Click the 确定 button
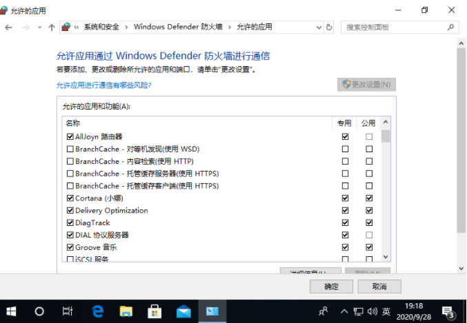Viewport: 467px width, 323px height. 331,286
